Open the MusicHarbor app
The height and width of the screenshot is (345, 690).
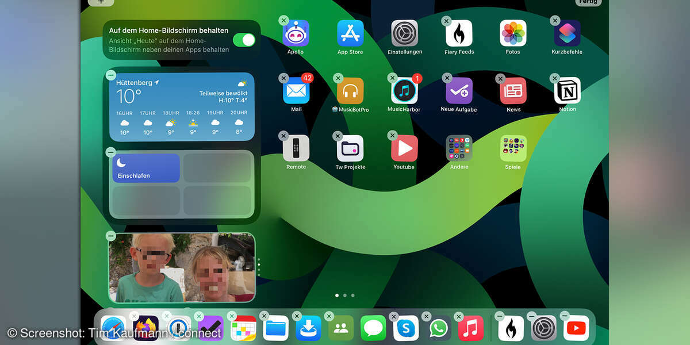pos(405,91)
